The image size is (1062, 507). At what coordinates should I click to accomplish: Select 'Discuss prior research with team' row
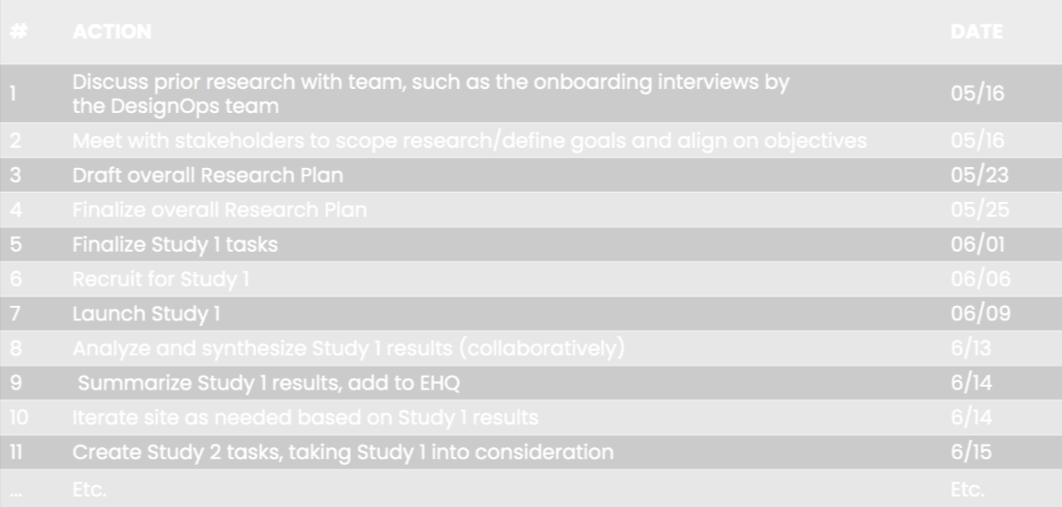tap(430, 94)
